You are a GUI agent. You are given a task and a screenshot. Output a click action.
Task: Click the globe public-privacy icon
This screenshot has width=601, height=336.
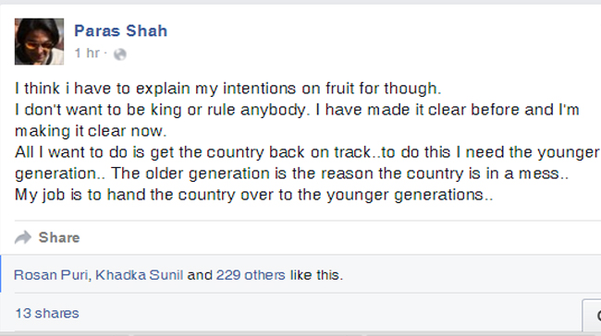point(120,54)
